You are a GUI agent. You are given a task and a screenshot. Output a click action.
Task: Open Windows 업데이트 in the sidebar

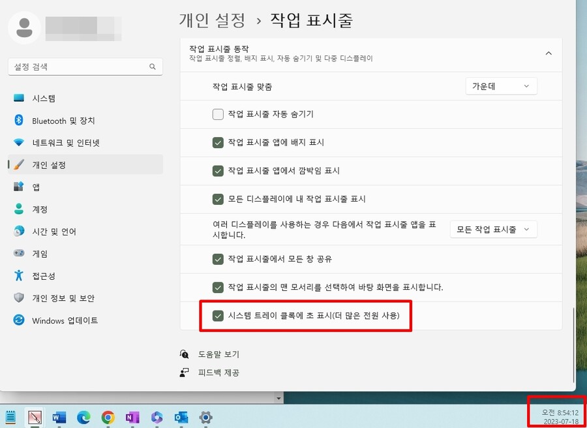coord(85,320)
